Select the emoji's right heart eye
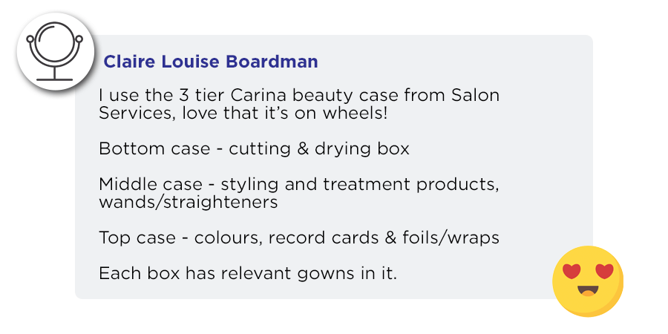 (604, 272)
